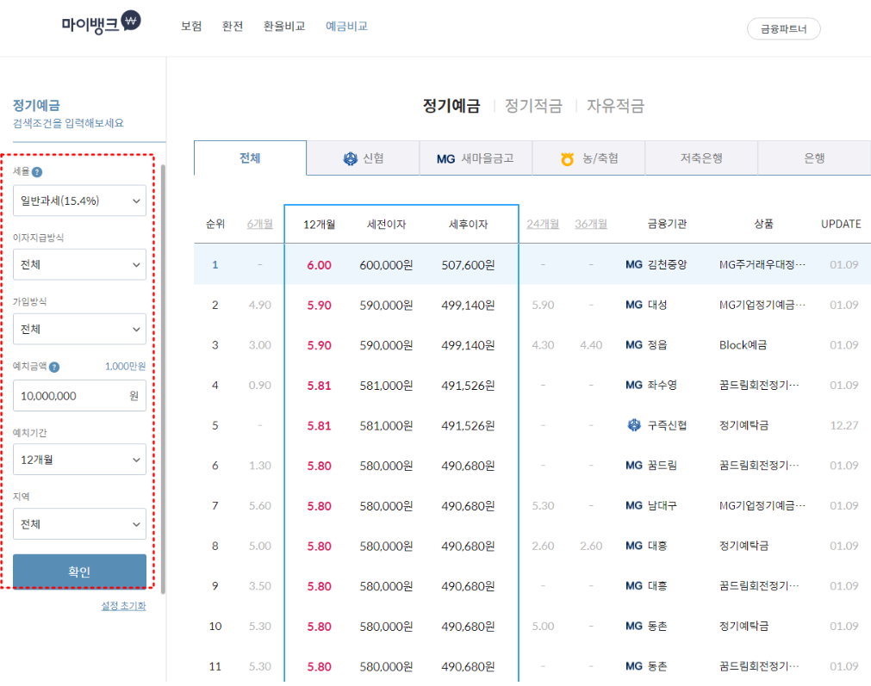
Task: Click the MG logo beside 남대구
Action: (634, 505)
